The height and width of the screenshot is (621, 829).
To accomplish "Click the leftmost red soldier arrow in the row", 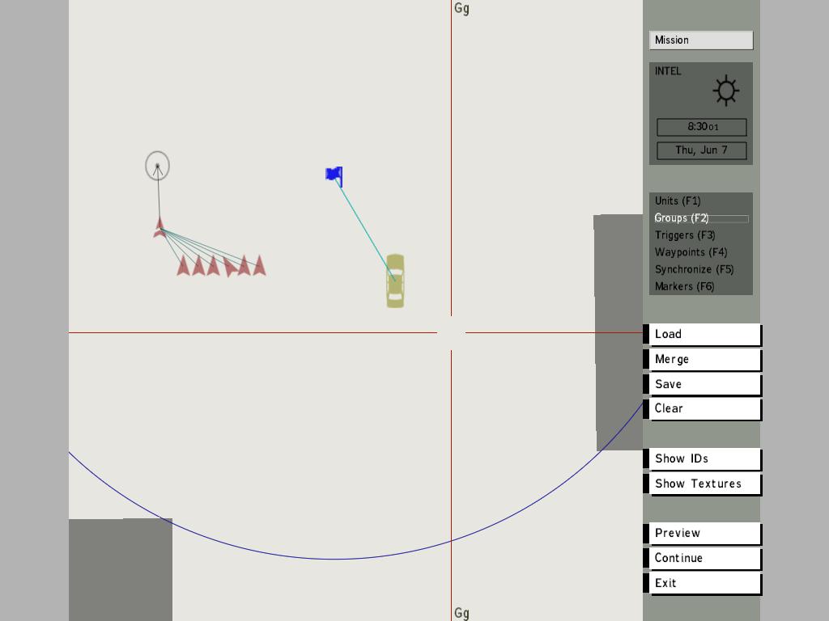I will click(x=184, y=265).
